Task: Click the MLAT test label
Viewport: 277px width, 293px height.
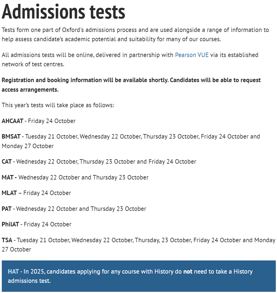Action: 9,193
